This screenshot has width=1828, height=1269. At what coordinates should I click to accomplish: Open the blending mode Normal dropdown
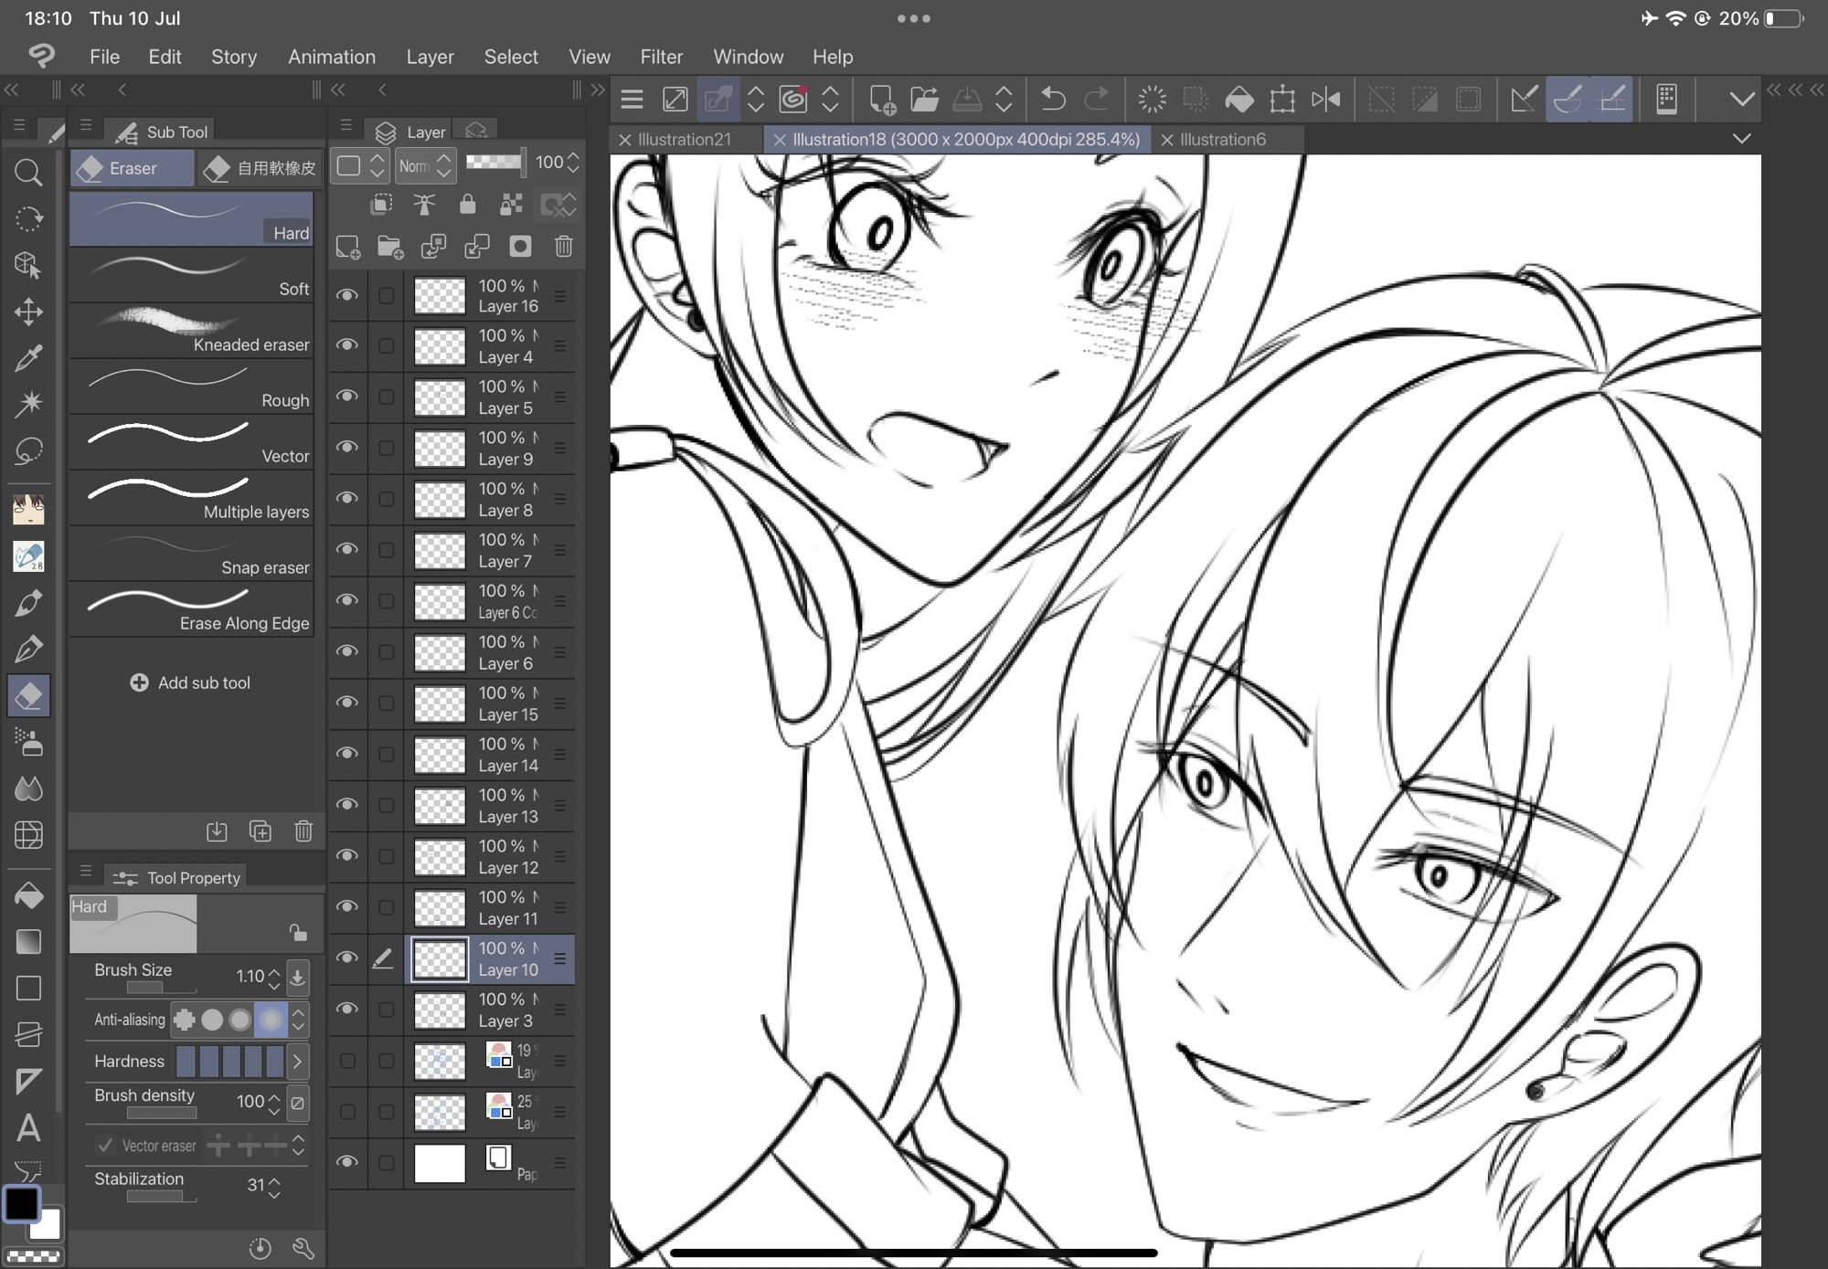(425, 165)
